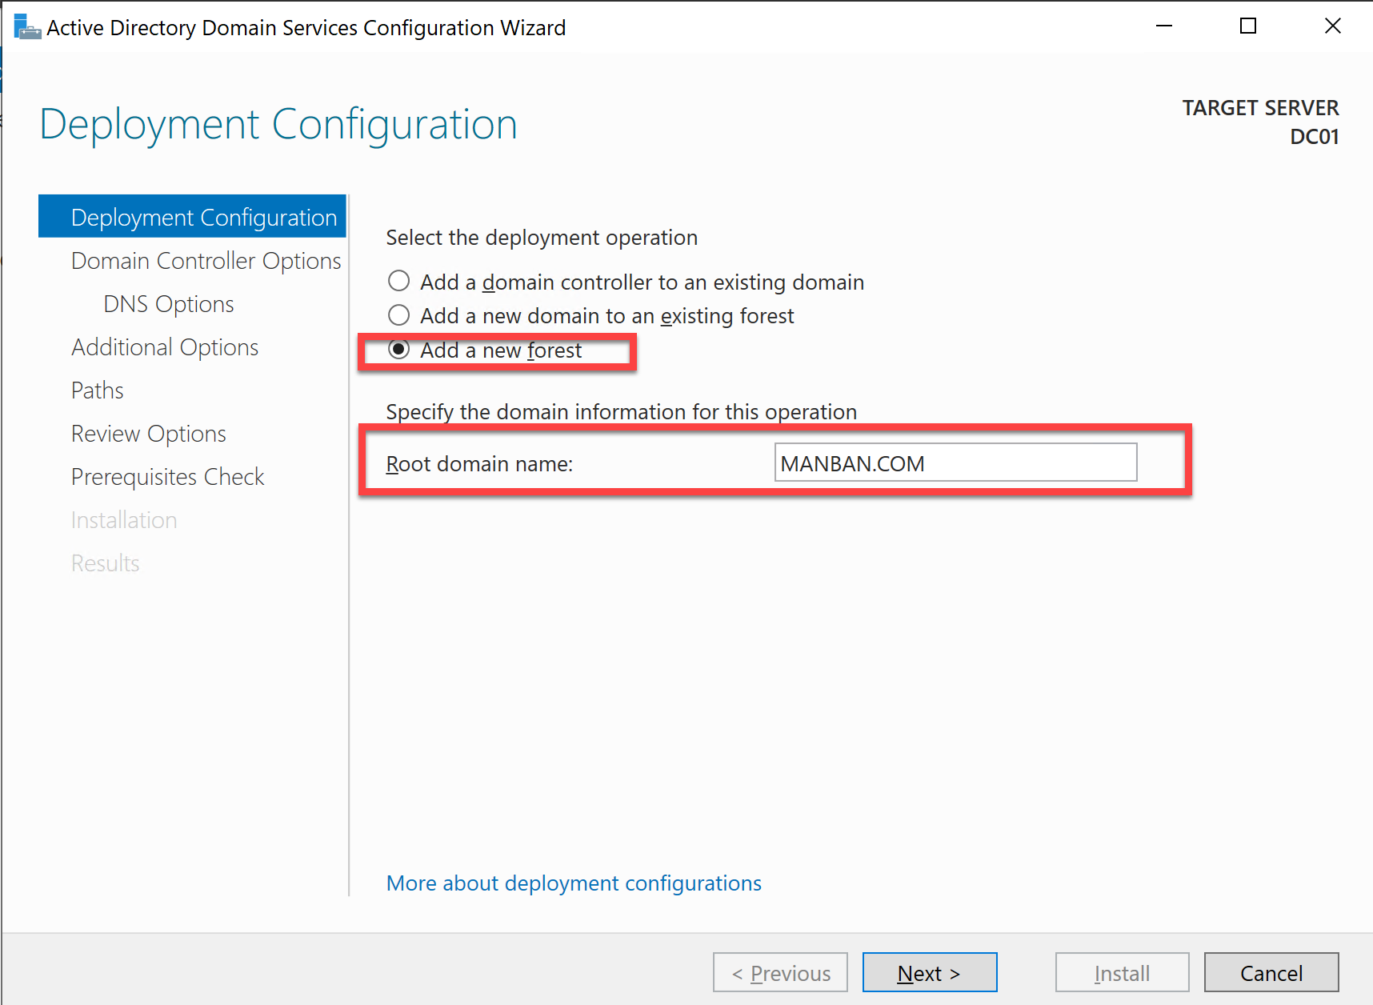1373x1005 pixels.
Task: Open 'More about deployment configurations' link
Action: coord(574,883)
